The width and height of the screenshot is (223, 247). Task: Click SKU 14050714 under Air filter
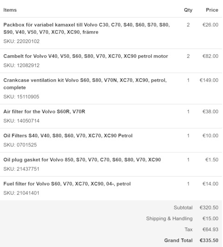pos(21,121)
